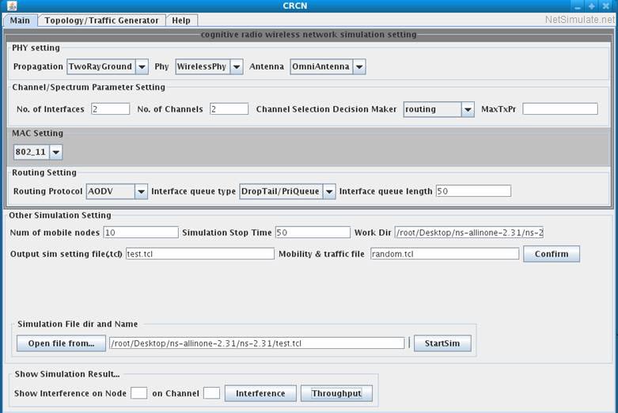The height and width of the screenshot is (413, 618).
Task: Focus the Show Interference on Node field
Action: click(x=138, y=393)
